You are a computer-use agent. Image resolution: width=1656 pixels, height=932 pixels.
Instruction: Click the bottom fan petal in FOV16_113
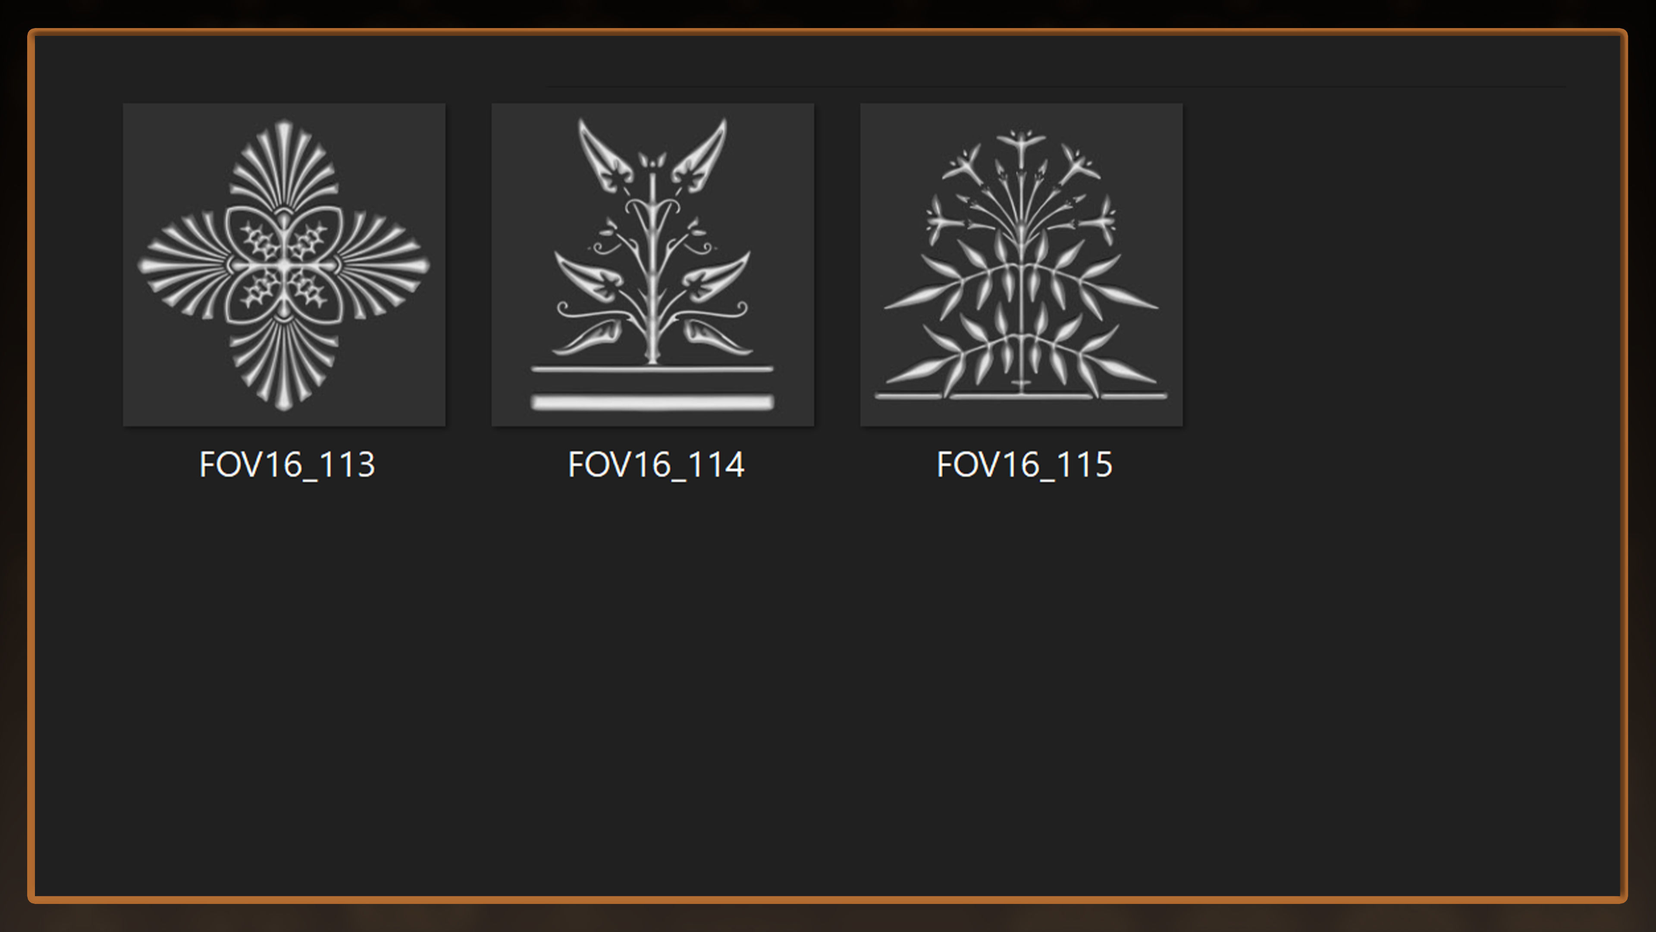click(x=284, y=364)
